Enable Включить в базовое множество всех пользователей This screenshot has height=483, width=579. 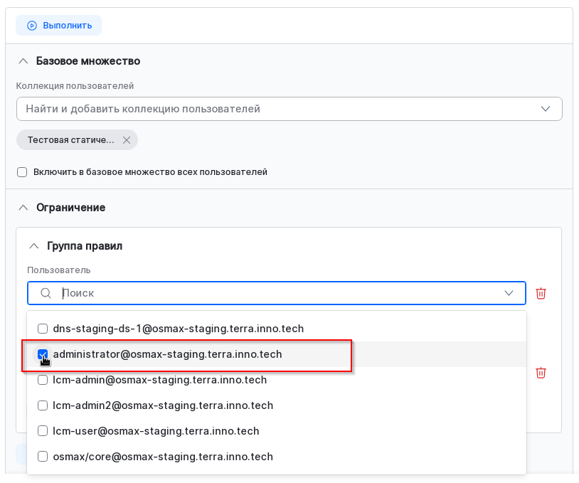[x=22, y=172]
